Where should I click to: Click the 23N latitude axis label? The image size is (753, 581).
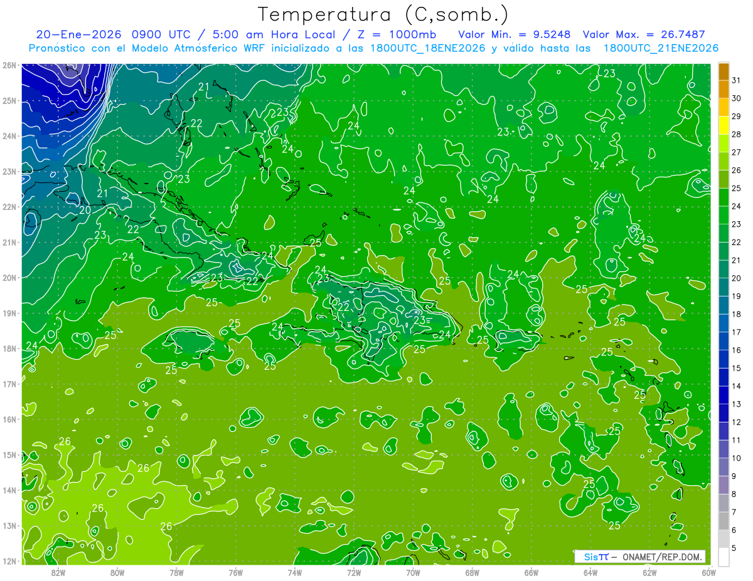tap(9, 172)
